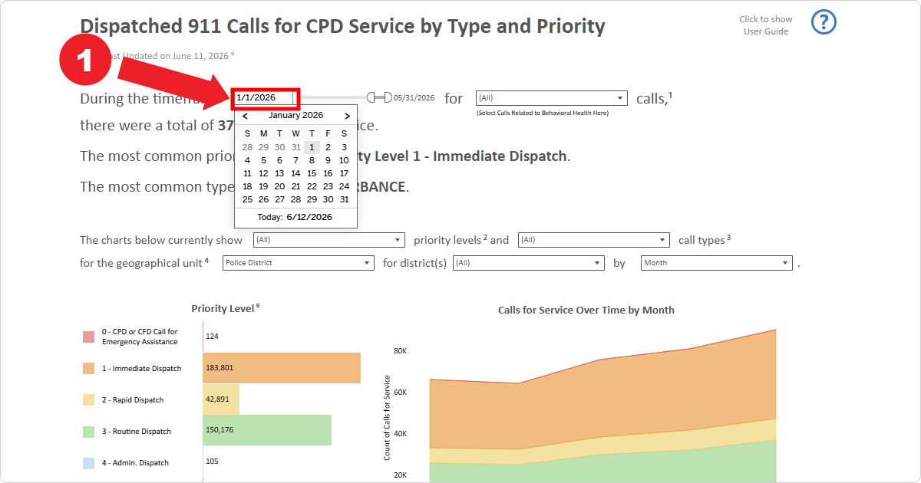Select the 150,176 Routine Dispatch bar
The width and height of the screenshot is (921, 483).
(x=267, y=430)
